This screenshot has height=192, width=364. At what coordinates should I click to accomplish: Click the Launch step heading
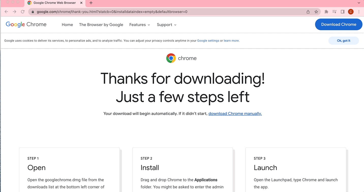[x=265, y=168]
